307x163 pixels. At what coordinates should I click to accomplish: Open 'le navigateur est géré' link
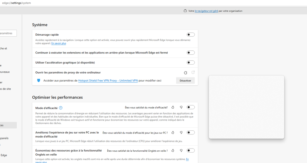[206, 11]
